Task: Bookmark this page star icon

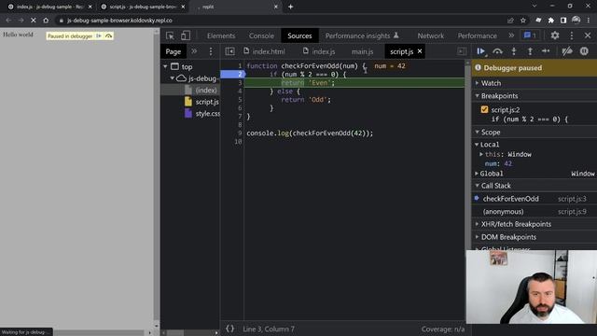Action: click(523, 21)
